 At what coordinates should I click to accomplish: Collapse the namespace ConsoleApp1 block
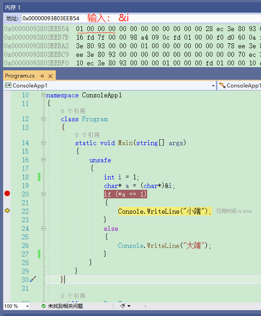point(43,95)
